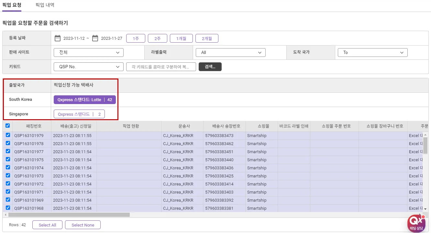
Task: Click the vertical scrollbar down arrow
Action: click(x=425, y=209)
